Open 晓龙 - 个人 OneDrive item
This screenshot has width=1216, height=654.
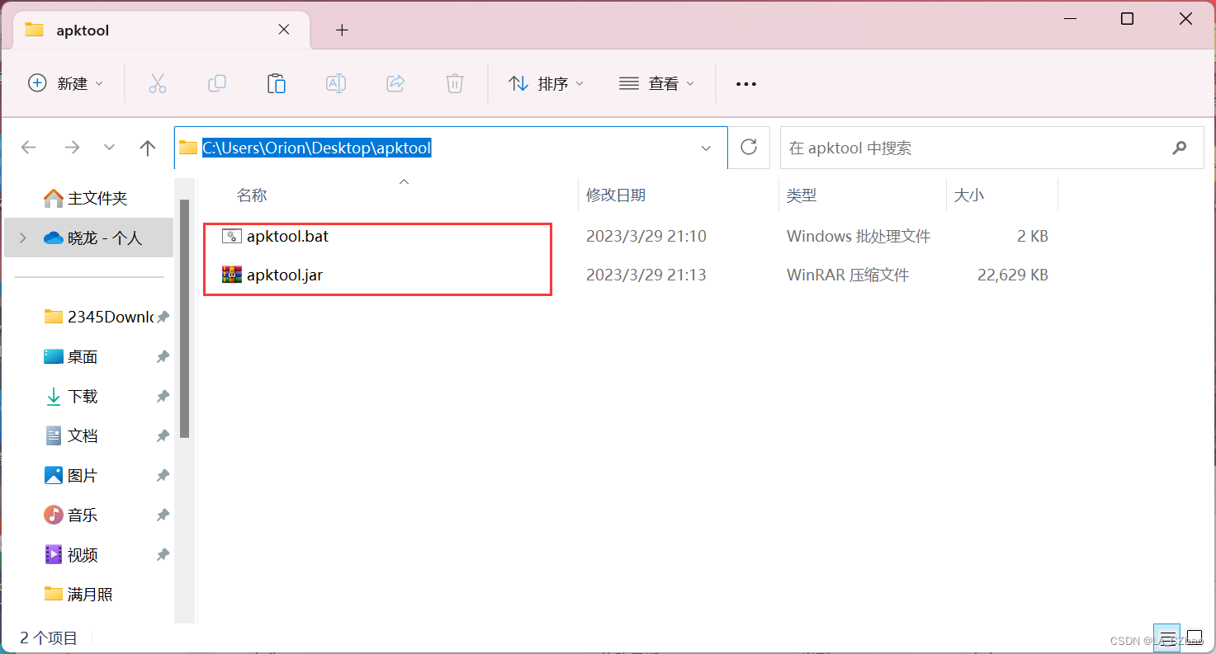(89, 238)
